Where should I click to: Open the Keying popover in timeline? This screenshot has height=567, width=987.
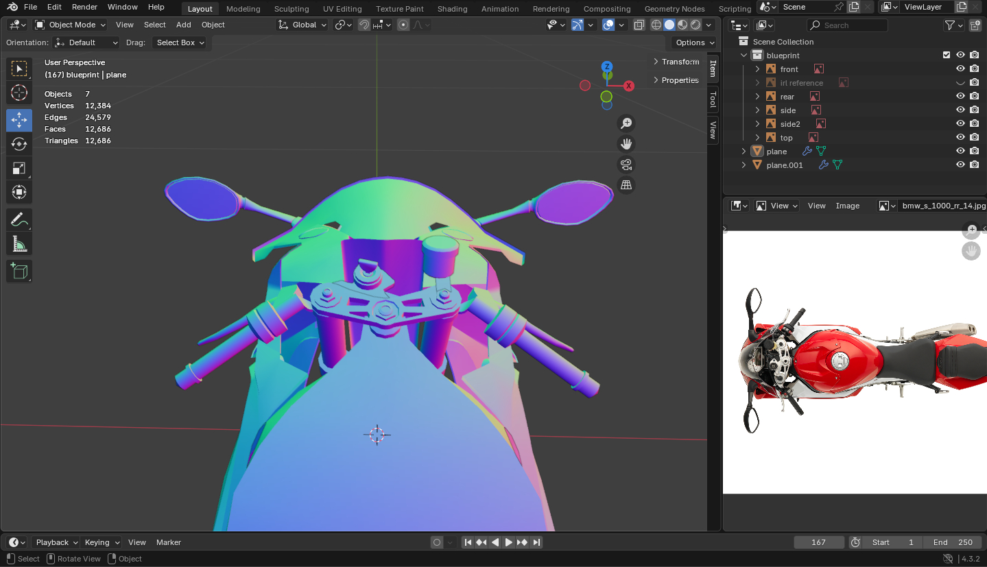[x=102, y=542]
